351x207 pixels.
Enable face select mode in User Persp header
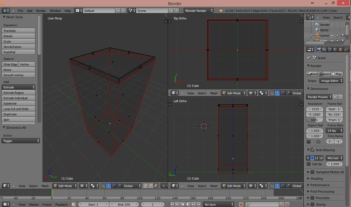coord(156,186)
